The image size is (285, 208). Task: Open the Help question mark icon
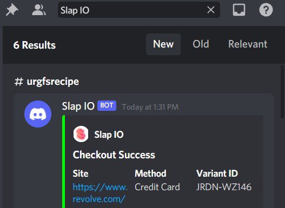point(266,10)
